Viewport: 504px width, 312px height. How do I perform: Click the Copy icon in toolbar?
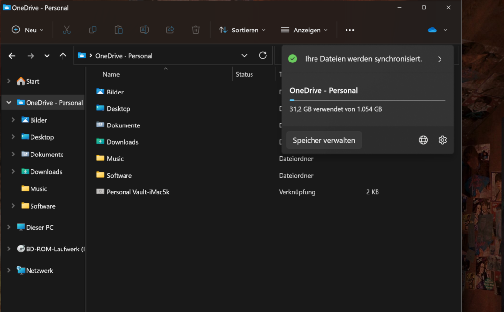93,30
